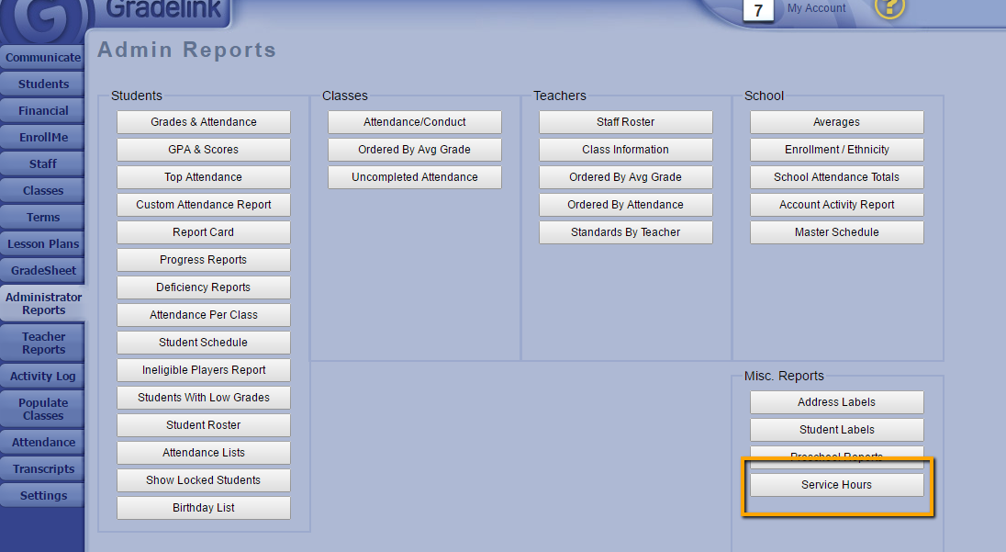1006x552 pixels.
Task: Click the number 7 notification box
Action: (758, 11)
